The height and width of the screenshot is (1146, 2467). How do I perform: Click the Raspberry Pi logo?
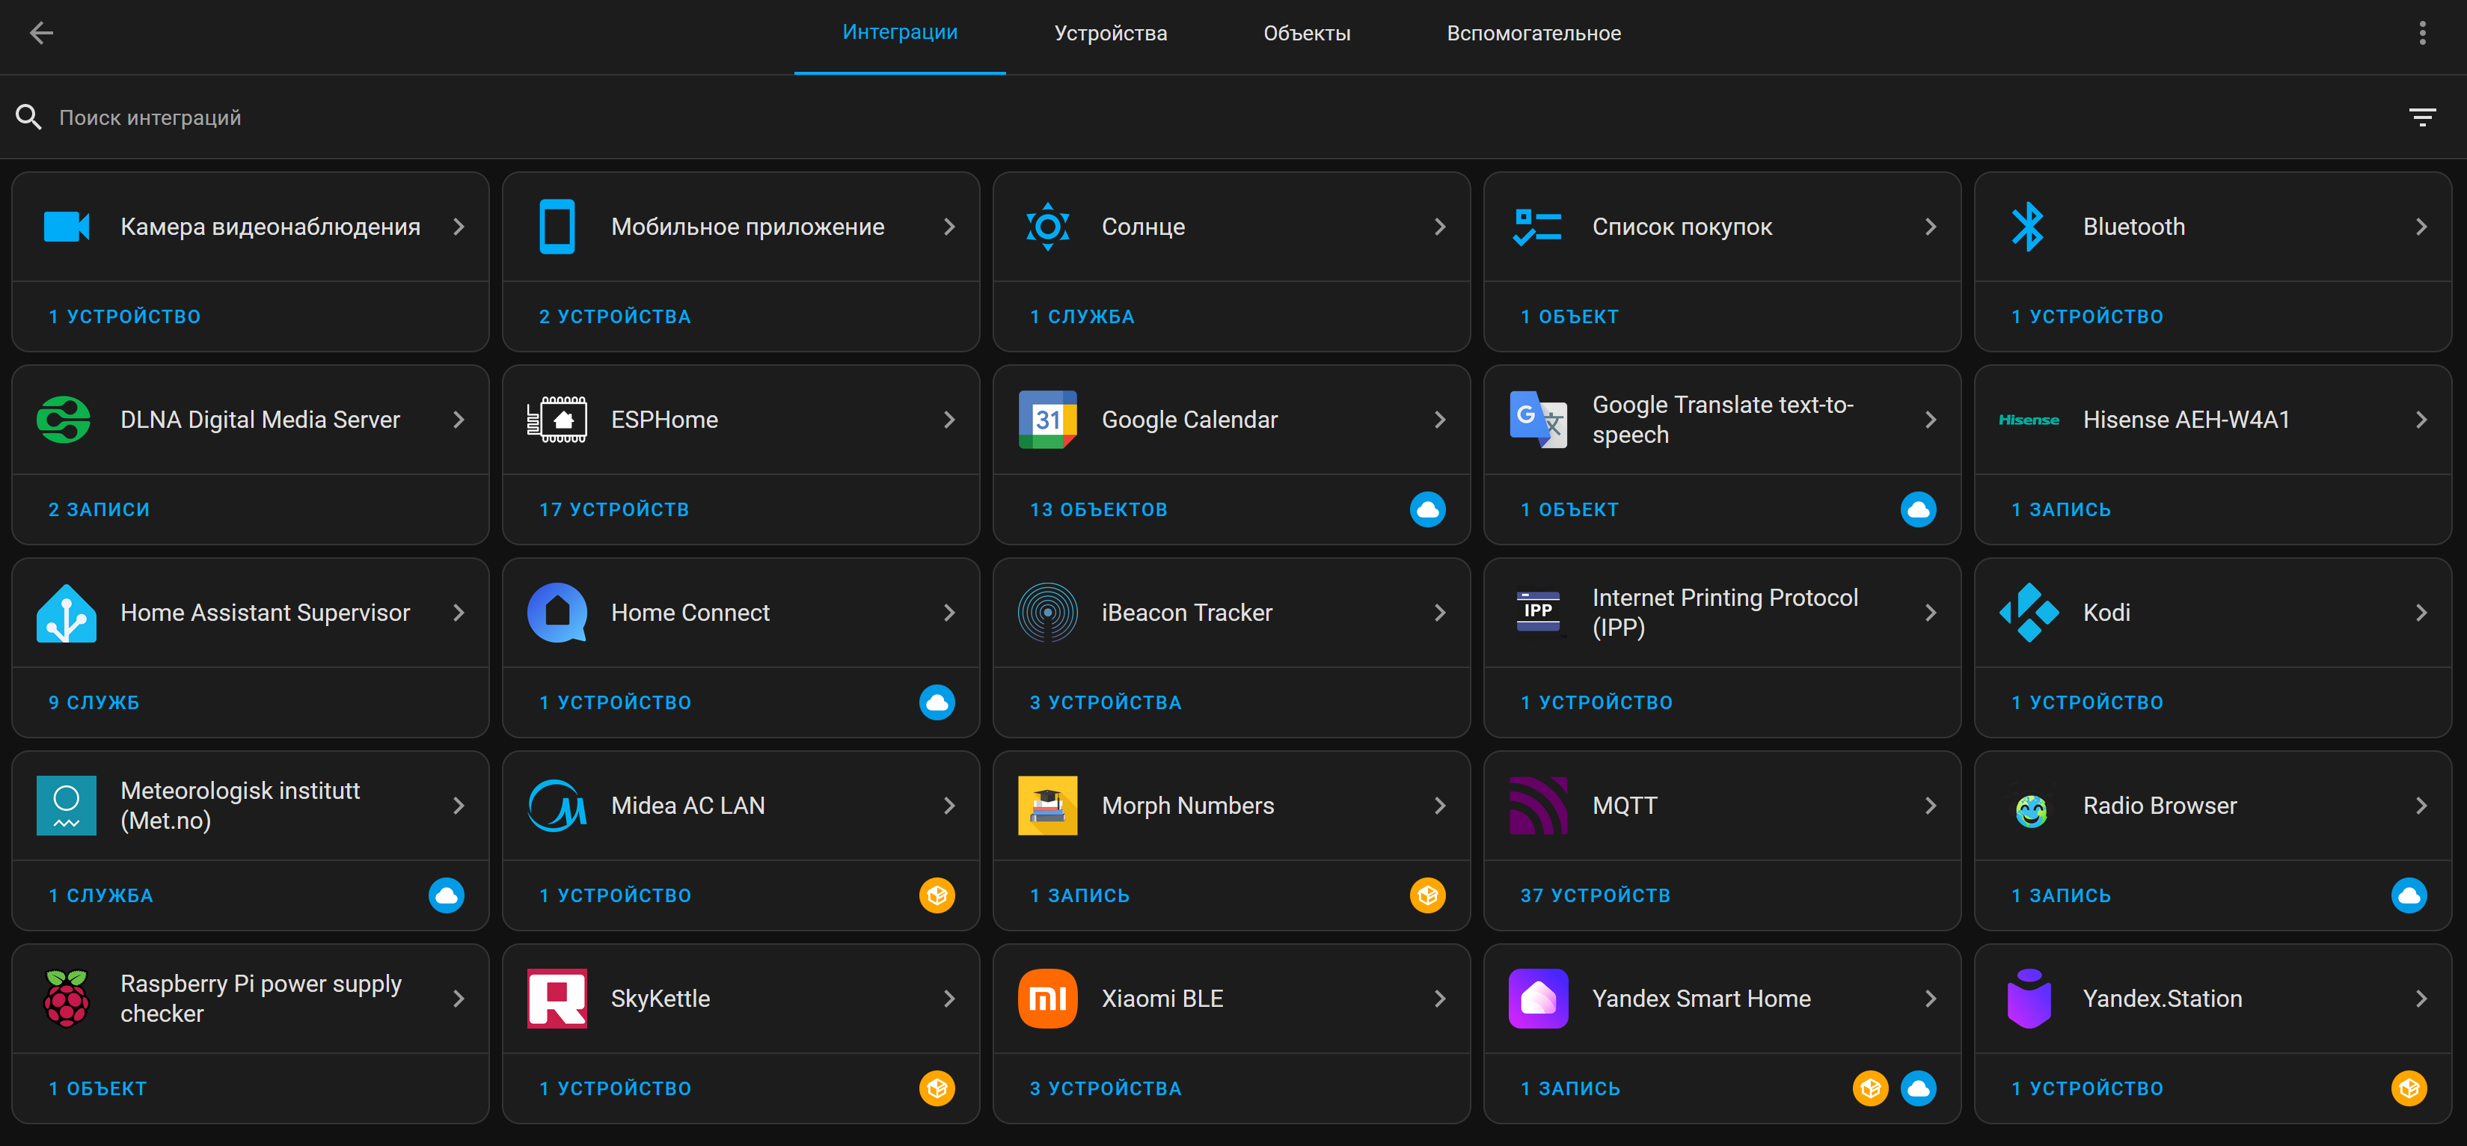pos(66,999)
